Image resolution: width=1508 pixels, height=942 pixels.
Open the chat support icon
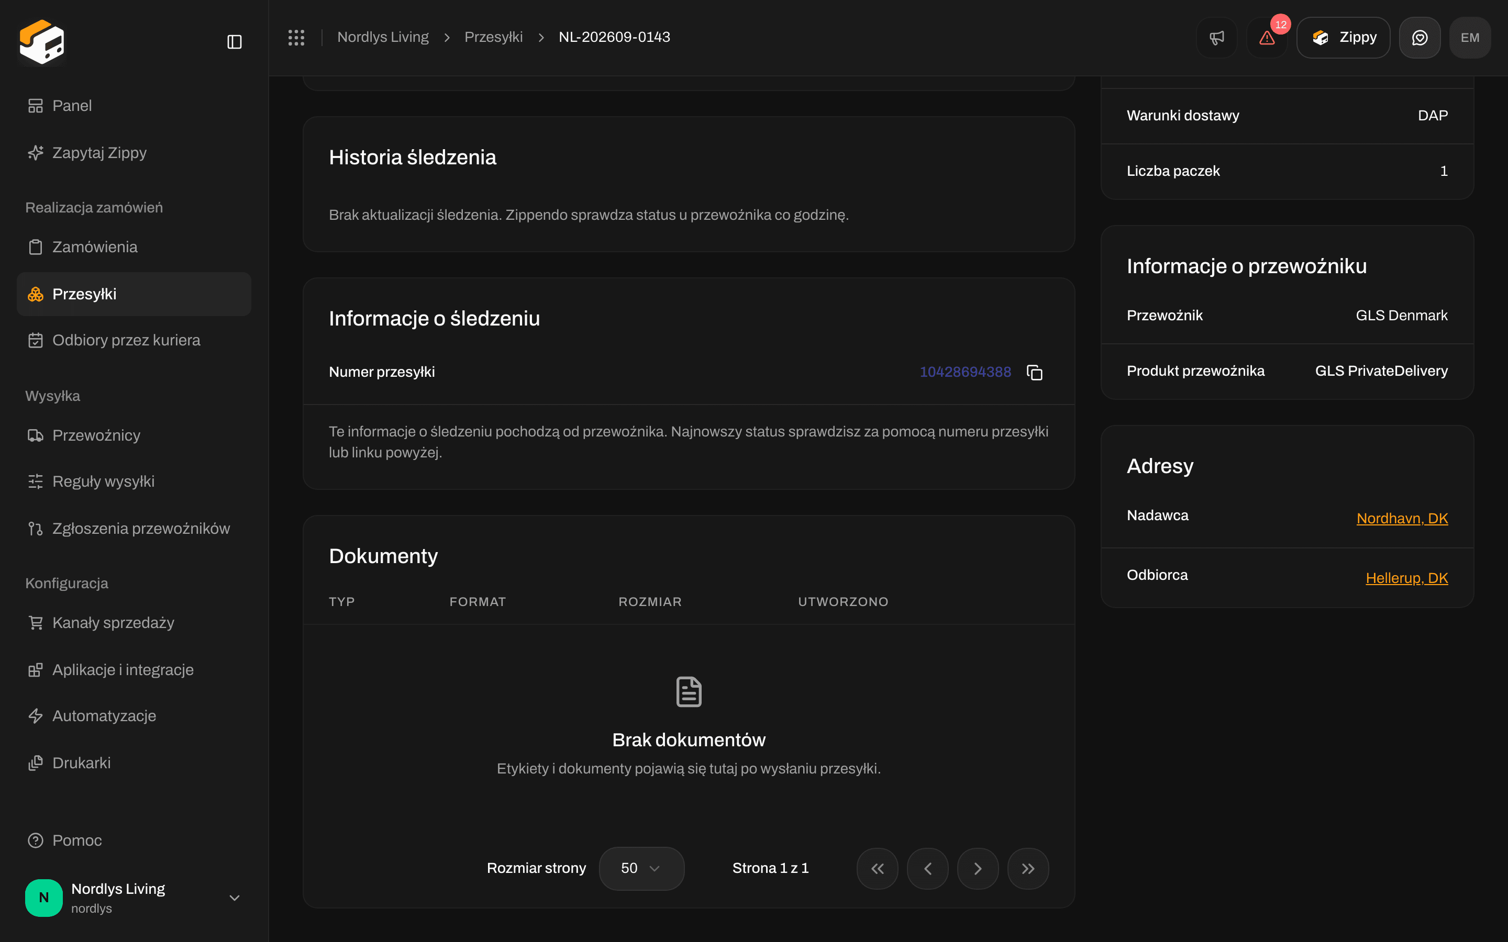pyautogui.click(x=1420, y=37)
